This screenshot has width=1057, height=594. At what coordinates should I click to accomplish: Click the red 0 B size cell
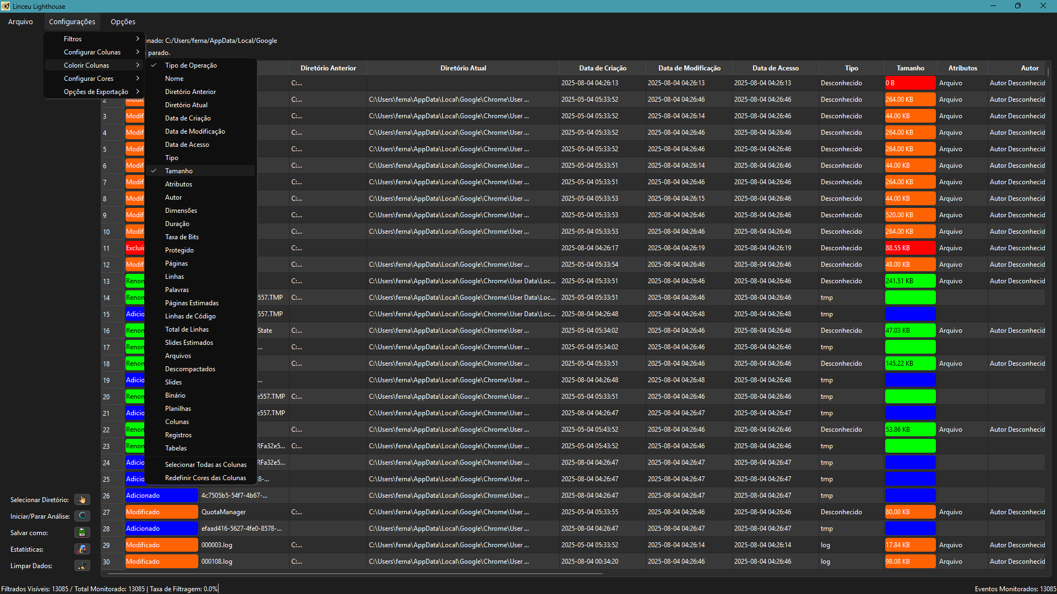coord(909,83)
